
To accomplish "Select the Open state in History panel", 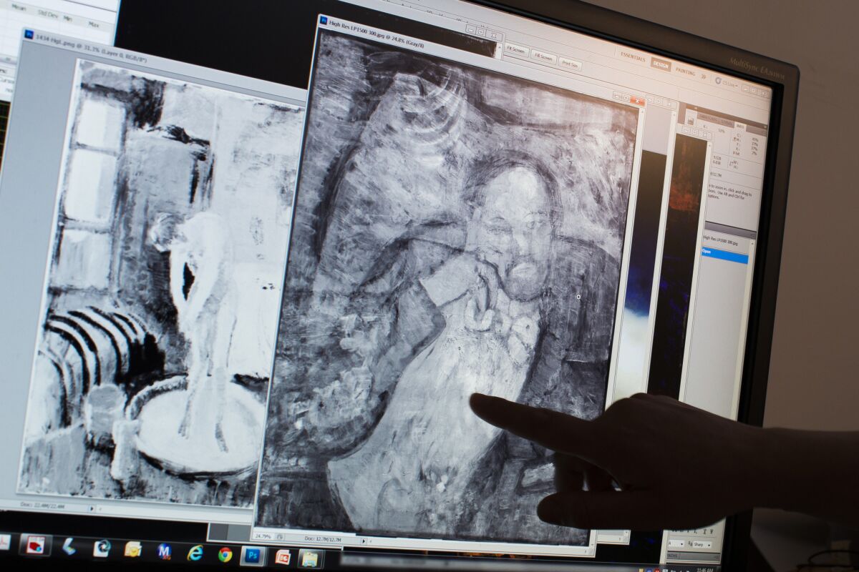I will tap(724, 256).
